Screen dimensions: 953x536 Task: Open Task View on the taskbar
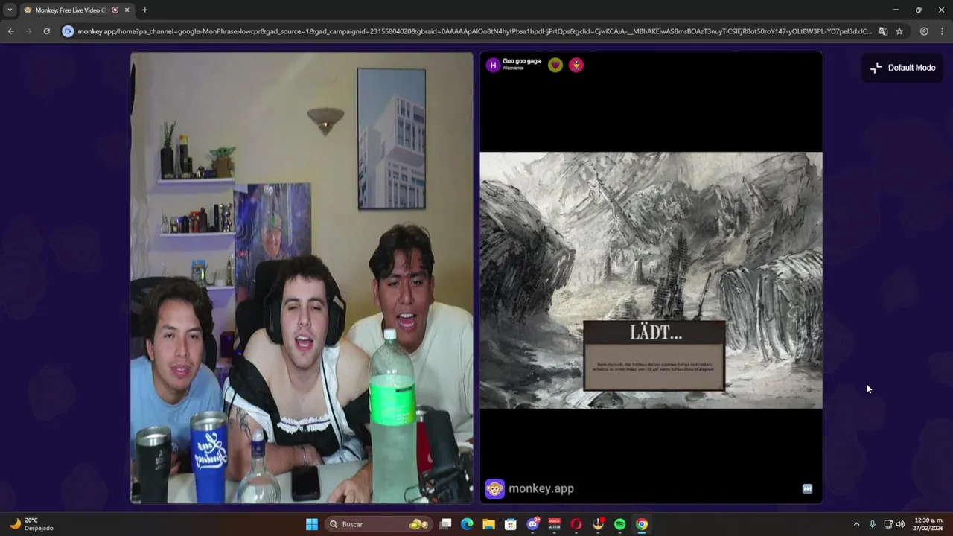tap(445, 524)
